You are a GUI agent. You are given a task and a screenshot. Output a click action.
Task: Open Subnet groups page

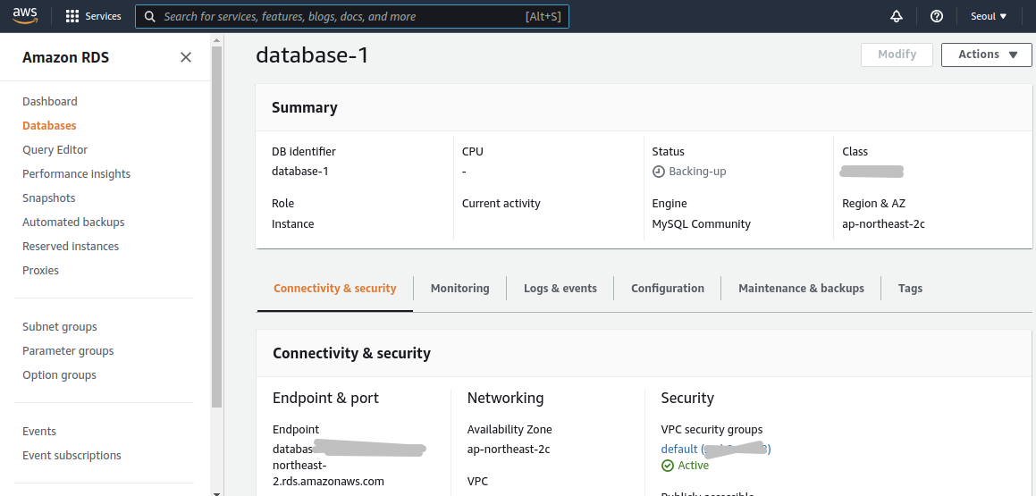click(60, 327)
